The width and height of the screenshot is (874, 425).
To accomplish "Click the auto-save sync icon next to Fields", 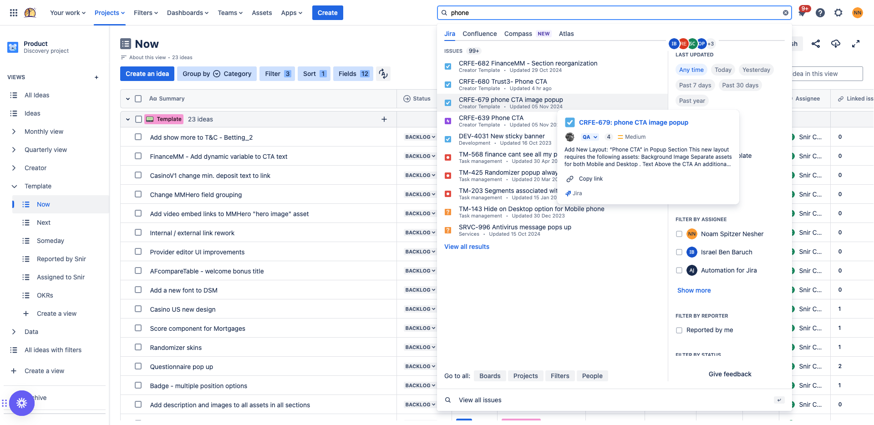I will [383, 74].
